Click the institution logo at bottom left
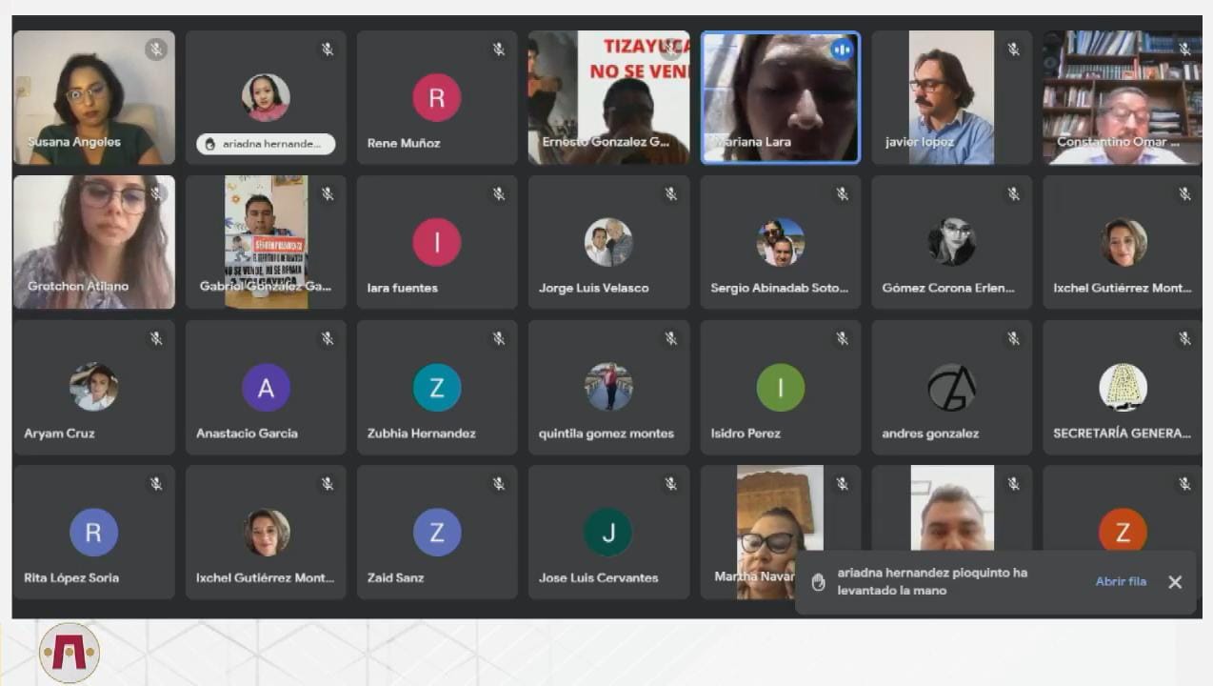 (70, 653)
